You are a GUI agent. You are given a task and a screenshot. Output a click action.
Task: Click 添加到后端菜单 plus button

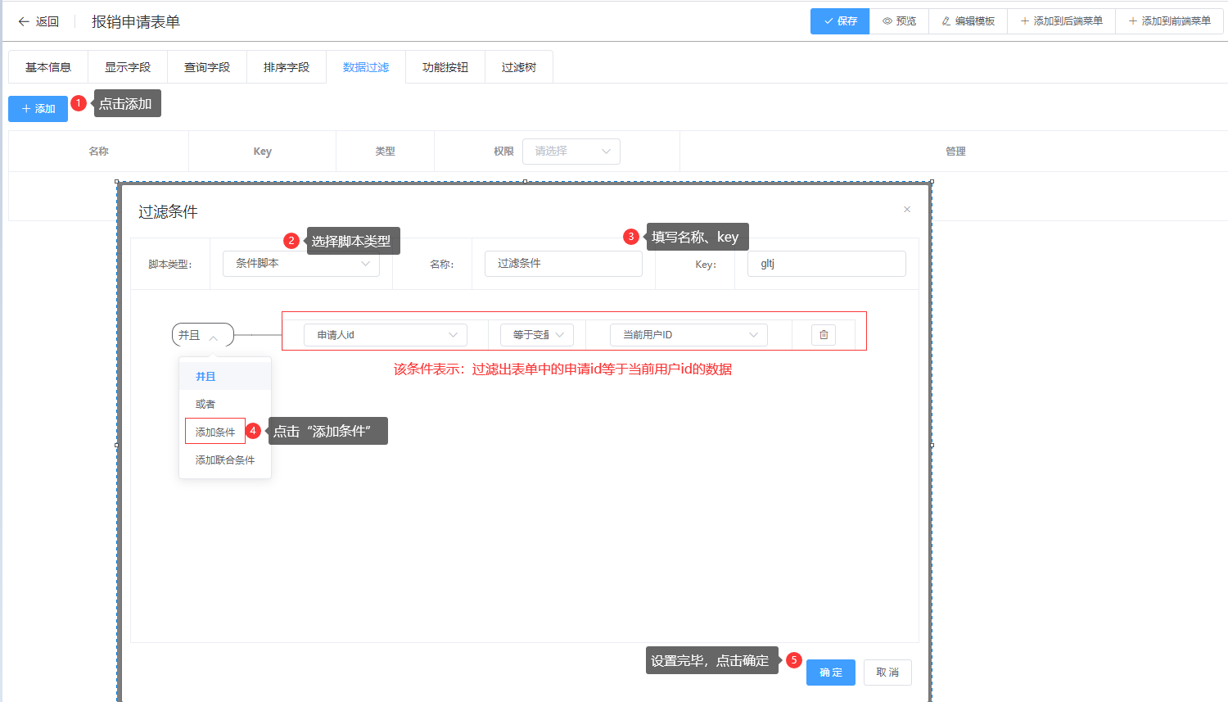coord(1061,21)
